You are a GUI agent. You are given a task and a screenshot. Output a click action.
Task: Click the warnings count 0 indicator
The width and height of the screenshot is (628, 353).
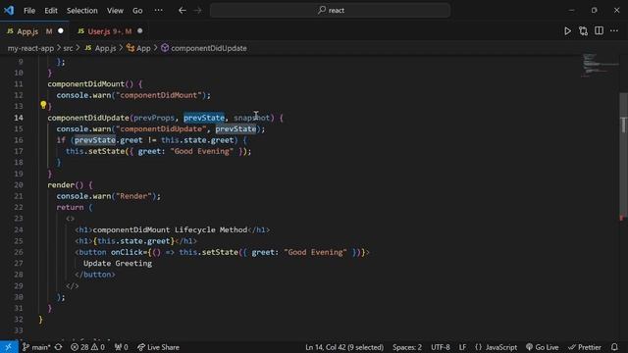(98, 347)
